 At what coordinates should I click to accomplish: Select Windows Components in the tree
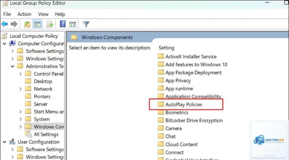tap(49, 127)
